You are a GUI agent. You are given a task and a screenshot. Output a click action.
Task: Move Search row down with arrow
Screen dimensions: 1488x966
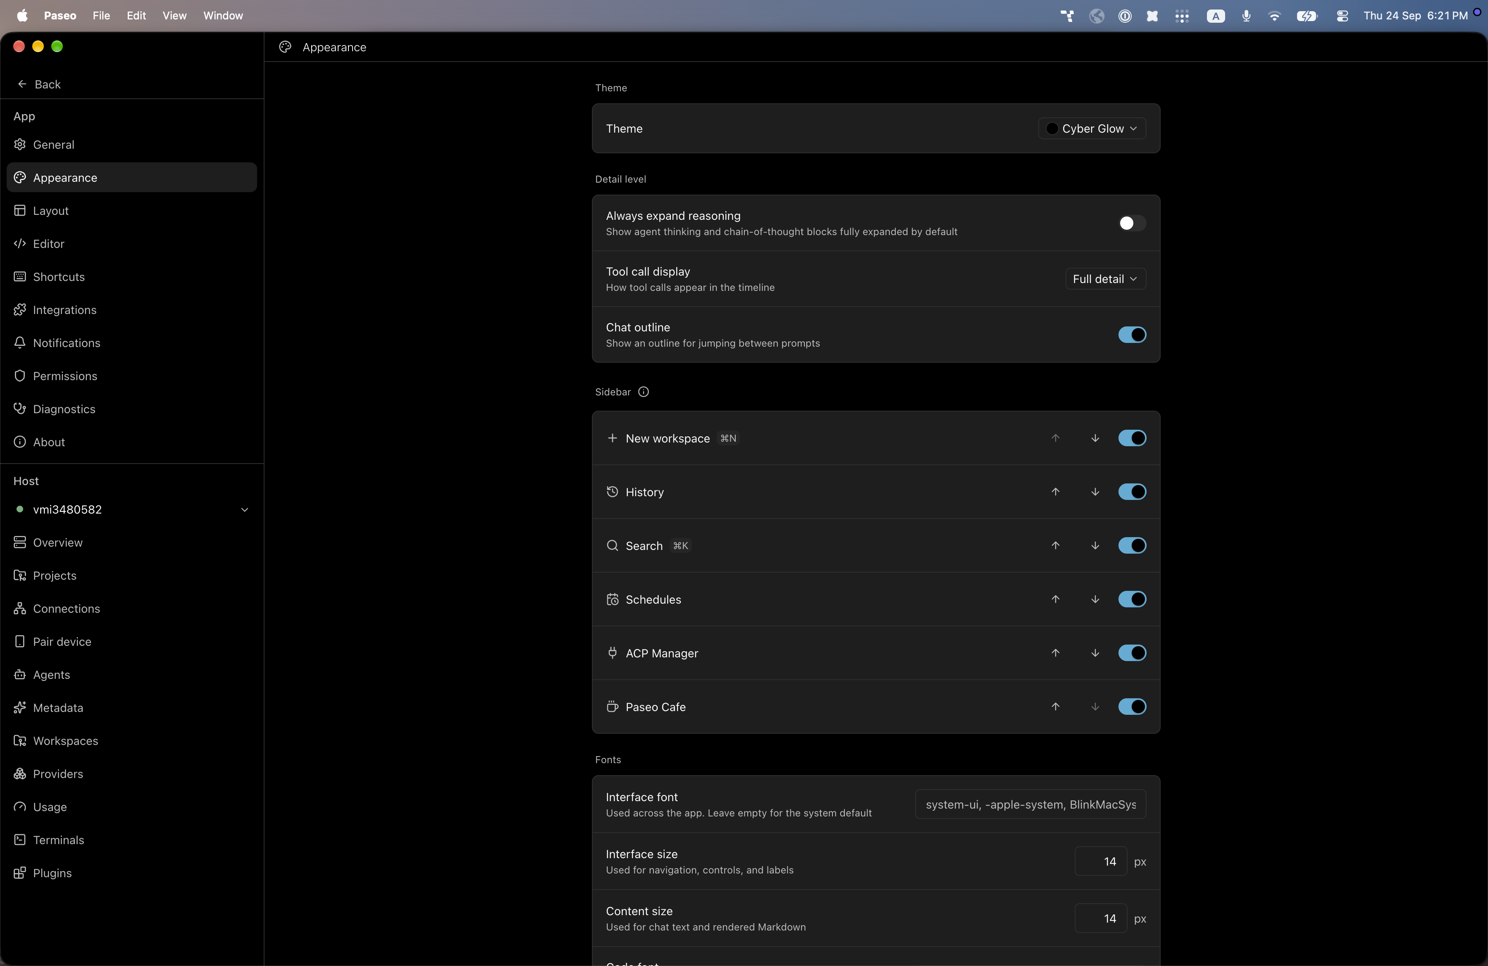(1095, 545)
